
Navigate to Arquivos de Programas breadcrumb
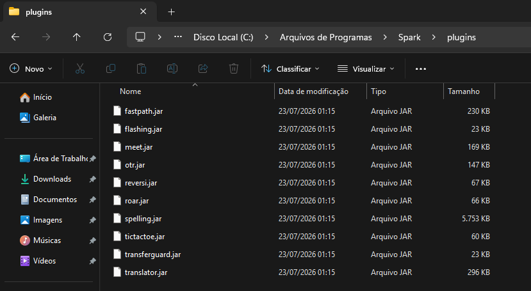326,37
